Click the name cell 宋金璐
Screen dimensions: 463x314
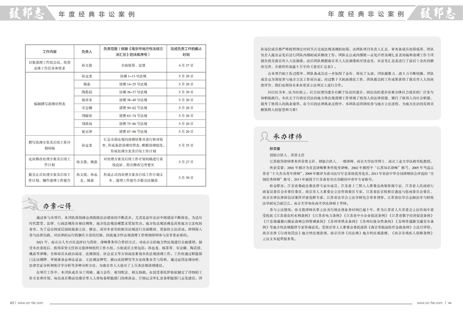[x=87, y=108]
